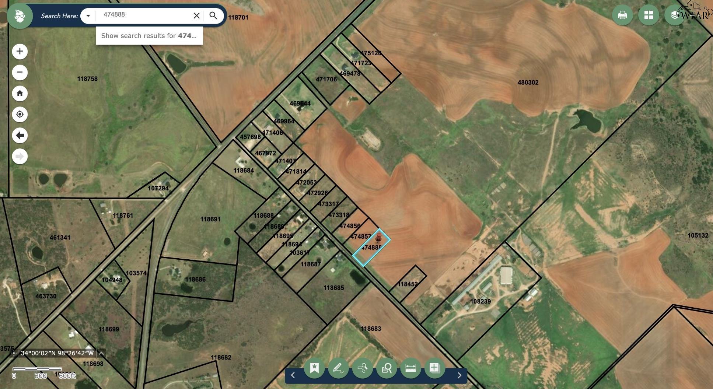Select 'Show search results for 474...' suggestion
Screen dimensions: 713x389
pos(149,36)
